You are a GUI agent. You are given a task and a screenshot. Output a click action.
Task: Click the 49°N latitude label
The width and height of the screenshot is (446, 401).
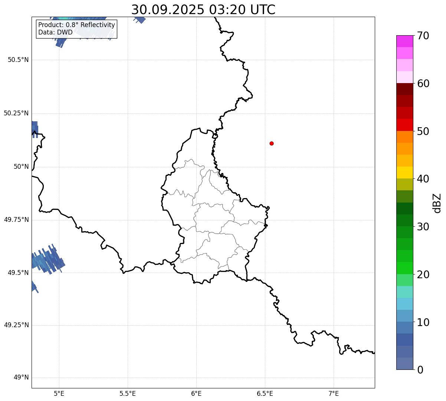21,378
